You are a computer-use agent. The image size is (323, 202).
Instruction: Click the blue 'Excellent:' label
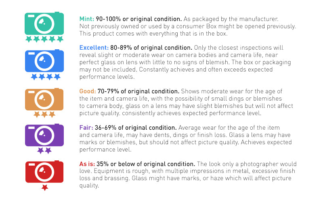[x=94, y=48]
